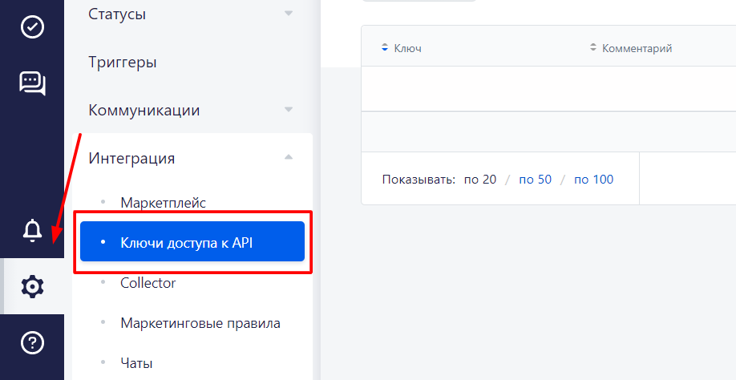Open the Чаты submenu item

tap(136, 363)
